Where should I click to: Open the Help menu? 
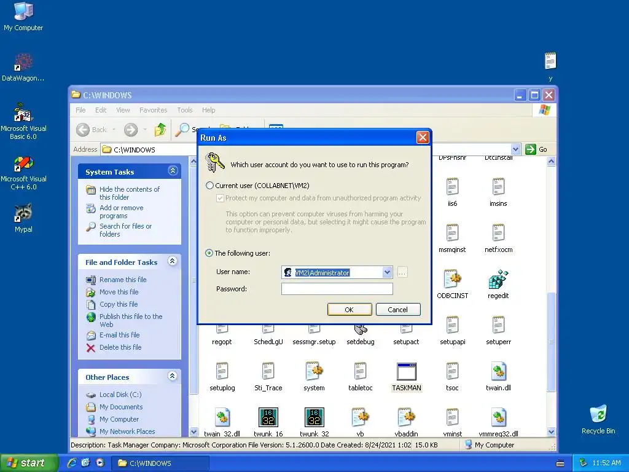[x=209, y=110]
